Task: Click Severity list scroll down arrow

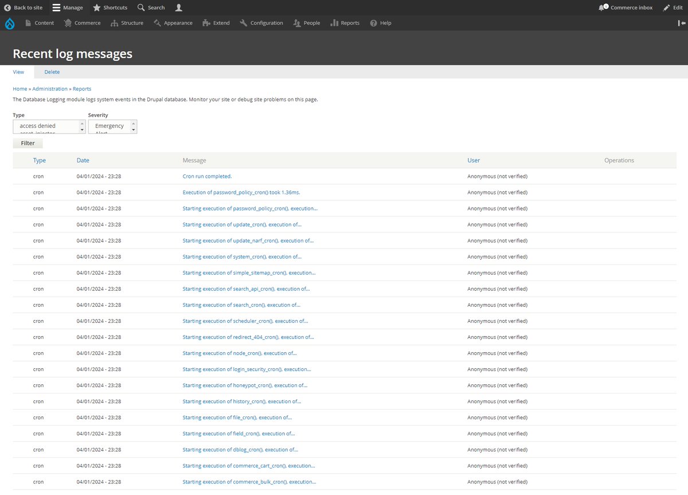Action: click(134, 130)
